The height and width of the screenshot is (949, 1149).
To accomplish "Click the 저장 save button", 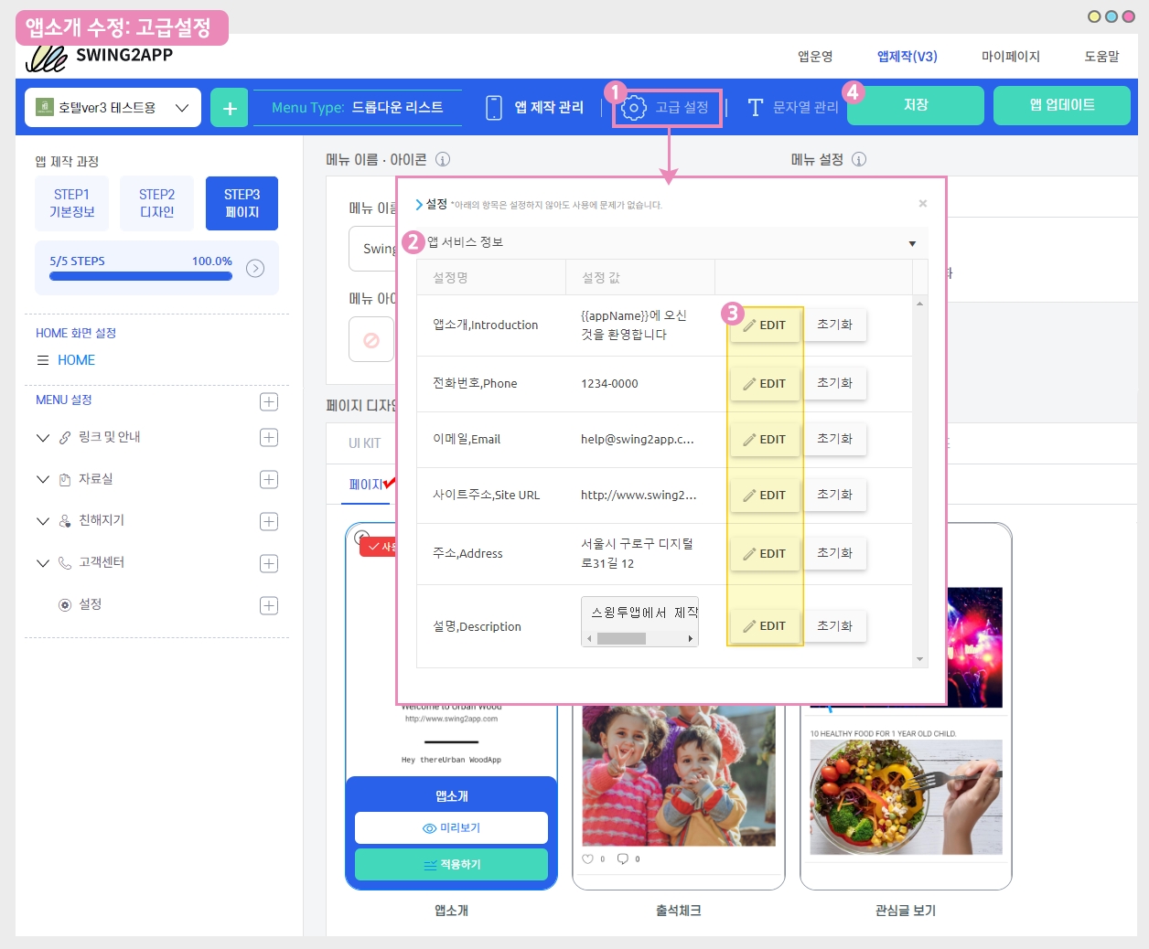I will click(915, 105).
